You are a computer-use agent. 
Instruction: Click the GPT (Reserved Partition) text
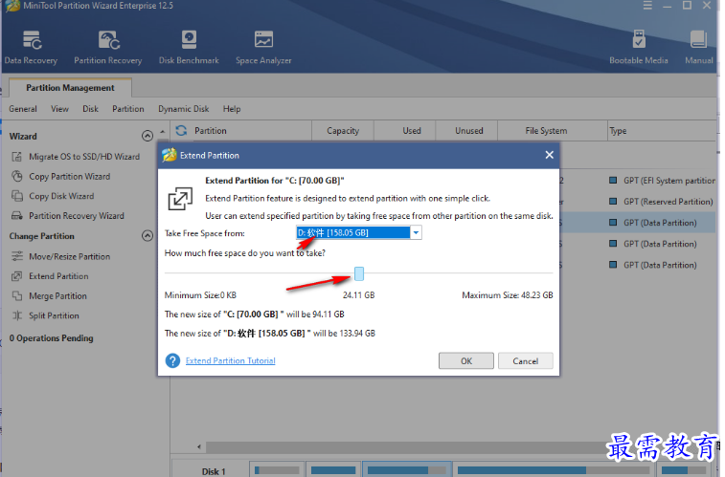668,201
